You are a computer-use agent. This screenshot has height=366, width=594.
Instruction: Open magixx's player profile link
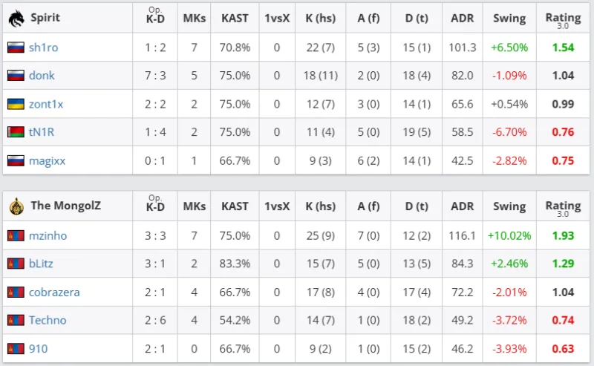(48, 160)
